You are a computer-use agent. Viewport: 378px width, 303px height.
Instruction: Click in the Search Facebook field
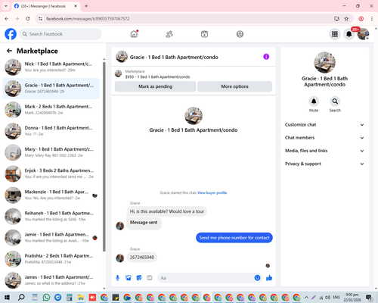pyautogui.click(x=60, y=34)
